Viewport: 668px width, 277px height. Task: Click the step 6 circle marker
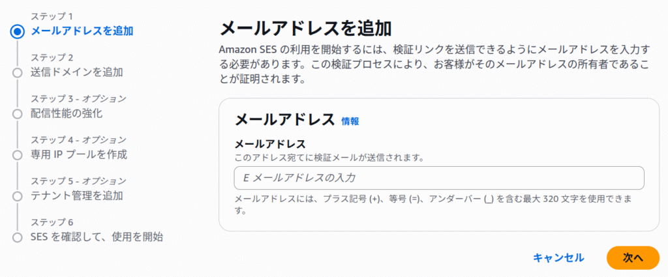click(x=18, y=237)
